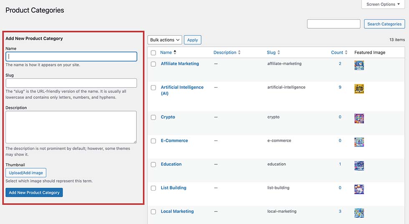The height and width of the screenshot is (224, 409).
Task: Open the Artificial Intelligence featured image thumbnail
Action: 359,89
